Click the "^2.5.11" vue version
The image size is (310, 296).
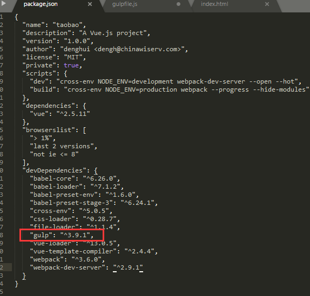(73, 114)
